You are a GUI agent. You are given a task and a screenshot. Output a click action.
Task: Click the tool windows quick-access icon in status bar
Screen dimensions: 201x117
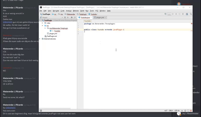(41, 110)
